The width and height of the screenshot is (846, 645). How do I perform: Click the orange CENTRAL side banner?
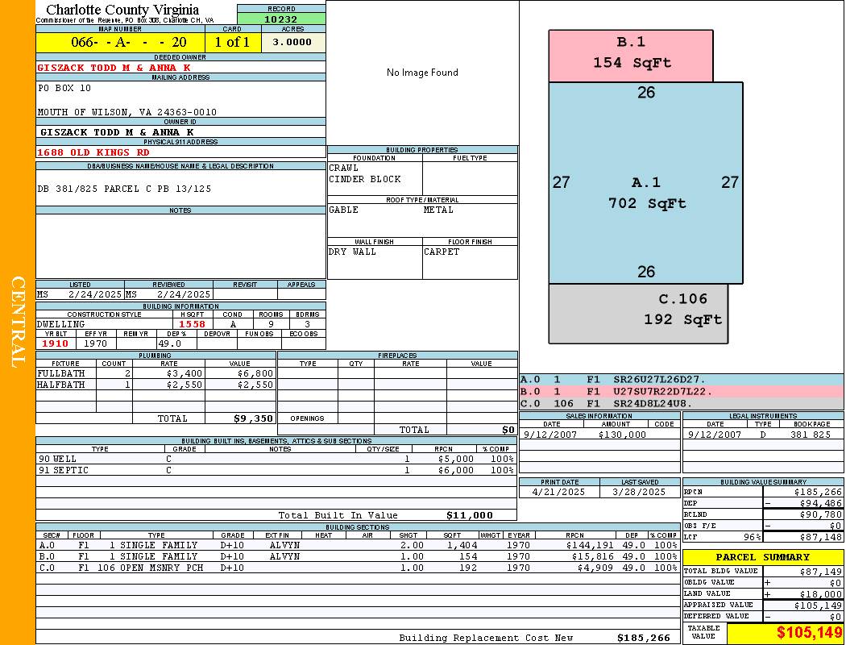pos(18,322)
